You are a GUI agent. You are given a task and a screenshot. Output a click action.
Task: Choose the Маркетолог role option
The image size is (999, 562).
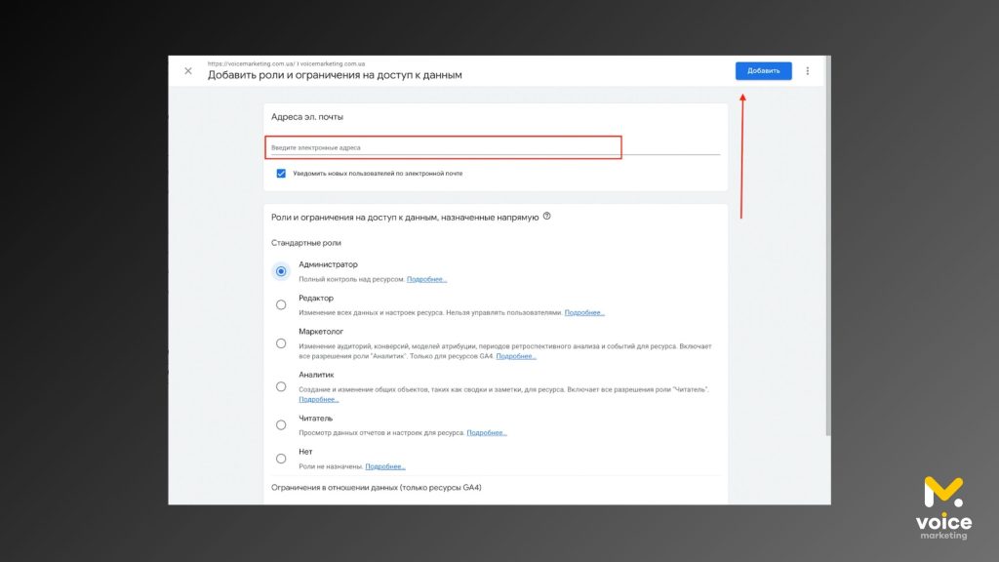pos(281,343)
